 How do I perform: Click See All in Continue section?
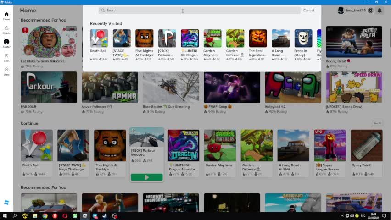[x=377, y=123]
